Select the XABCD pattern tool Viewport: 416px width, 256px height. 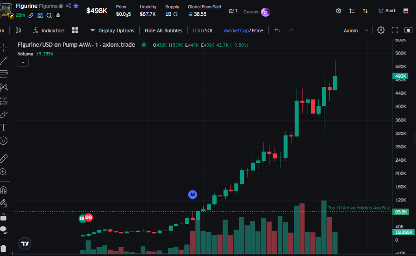pyautogui.click(x=4, y=87)
